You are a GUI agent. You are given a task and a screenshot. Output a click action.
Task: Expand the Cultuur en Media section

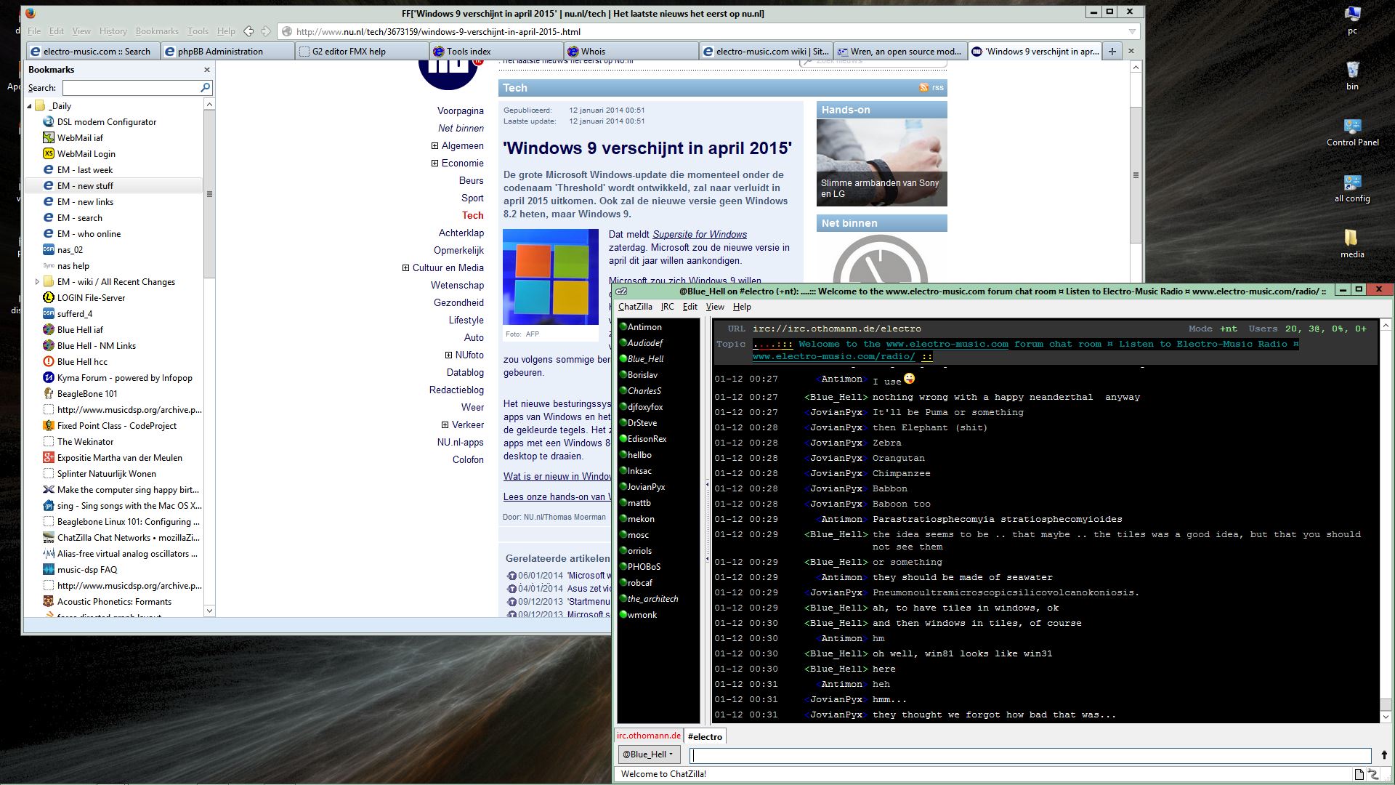405,268
